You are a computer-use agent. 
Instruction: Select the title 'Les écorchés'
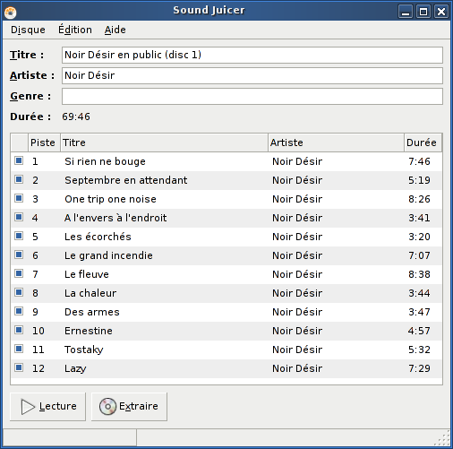98,237
